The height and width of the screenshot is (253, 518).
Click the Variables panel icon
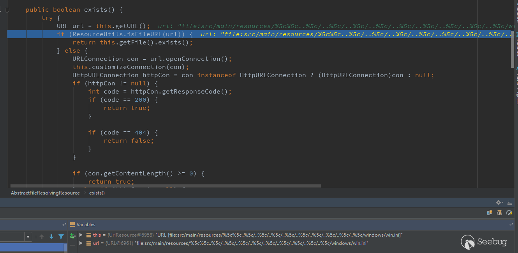click(72, 225)
